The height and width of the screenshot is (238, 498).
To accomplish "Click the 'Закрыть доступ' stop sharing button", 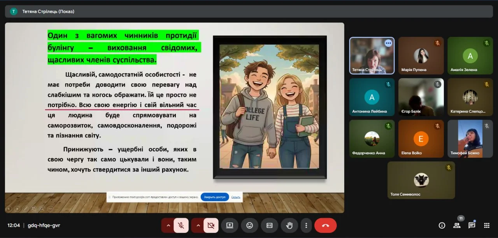I will 215,197.
